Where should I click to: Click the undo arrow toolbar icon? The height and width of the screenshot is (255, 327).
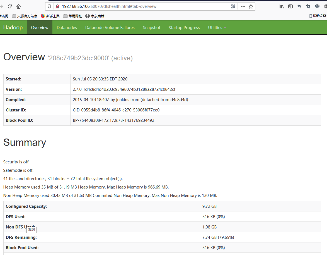[299, 6]
